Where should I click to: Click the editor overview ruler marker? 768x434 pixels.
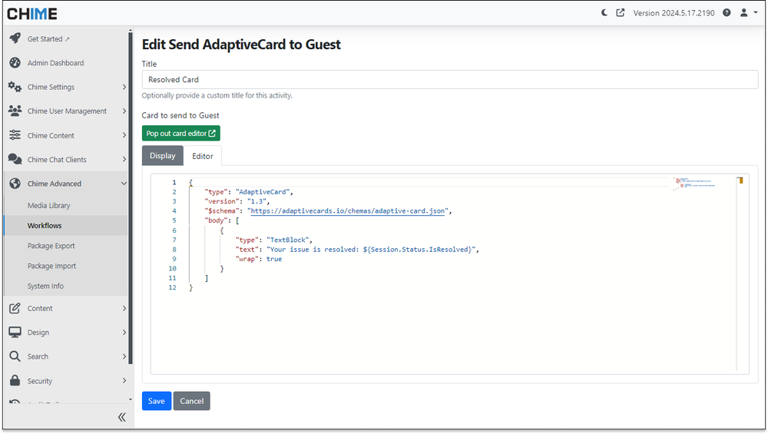point(740,181)
